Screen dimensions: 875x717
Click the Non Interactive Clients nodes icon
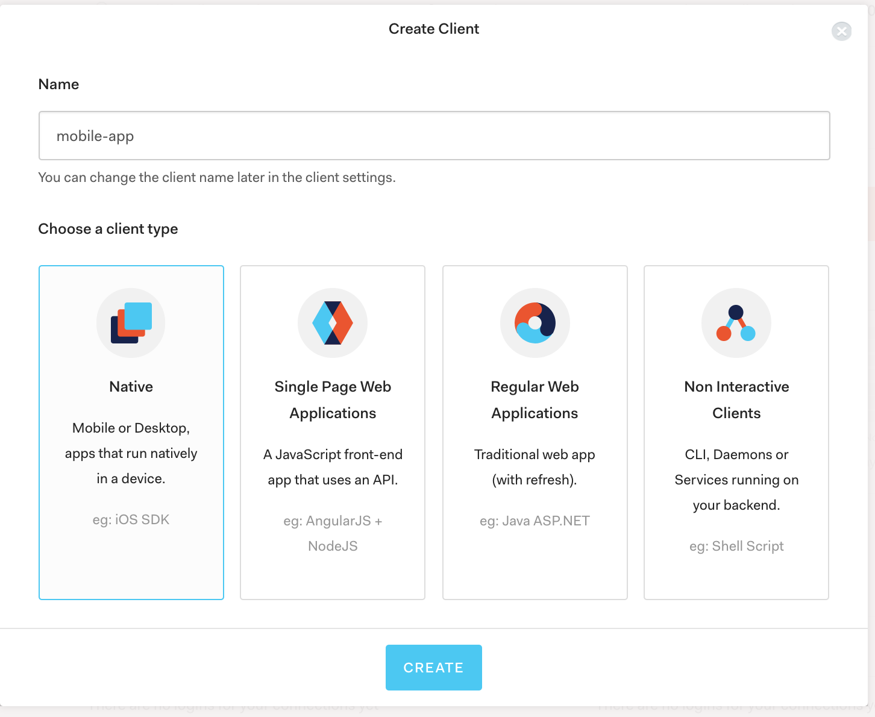(x=736, y=323)
